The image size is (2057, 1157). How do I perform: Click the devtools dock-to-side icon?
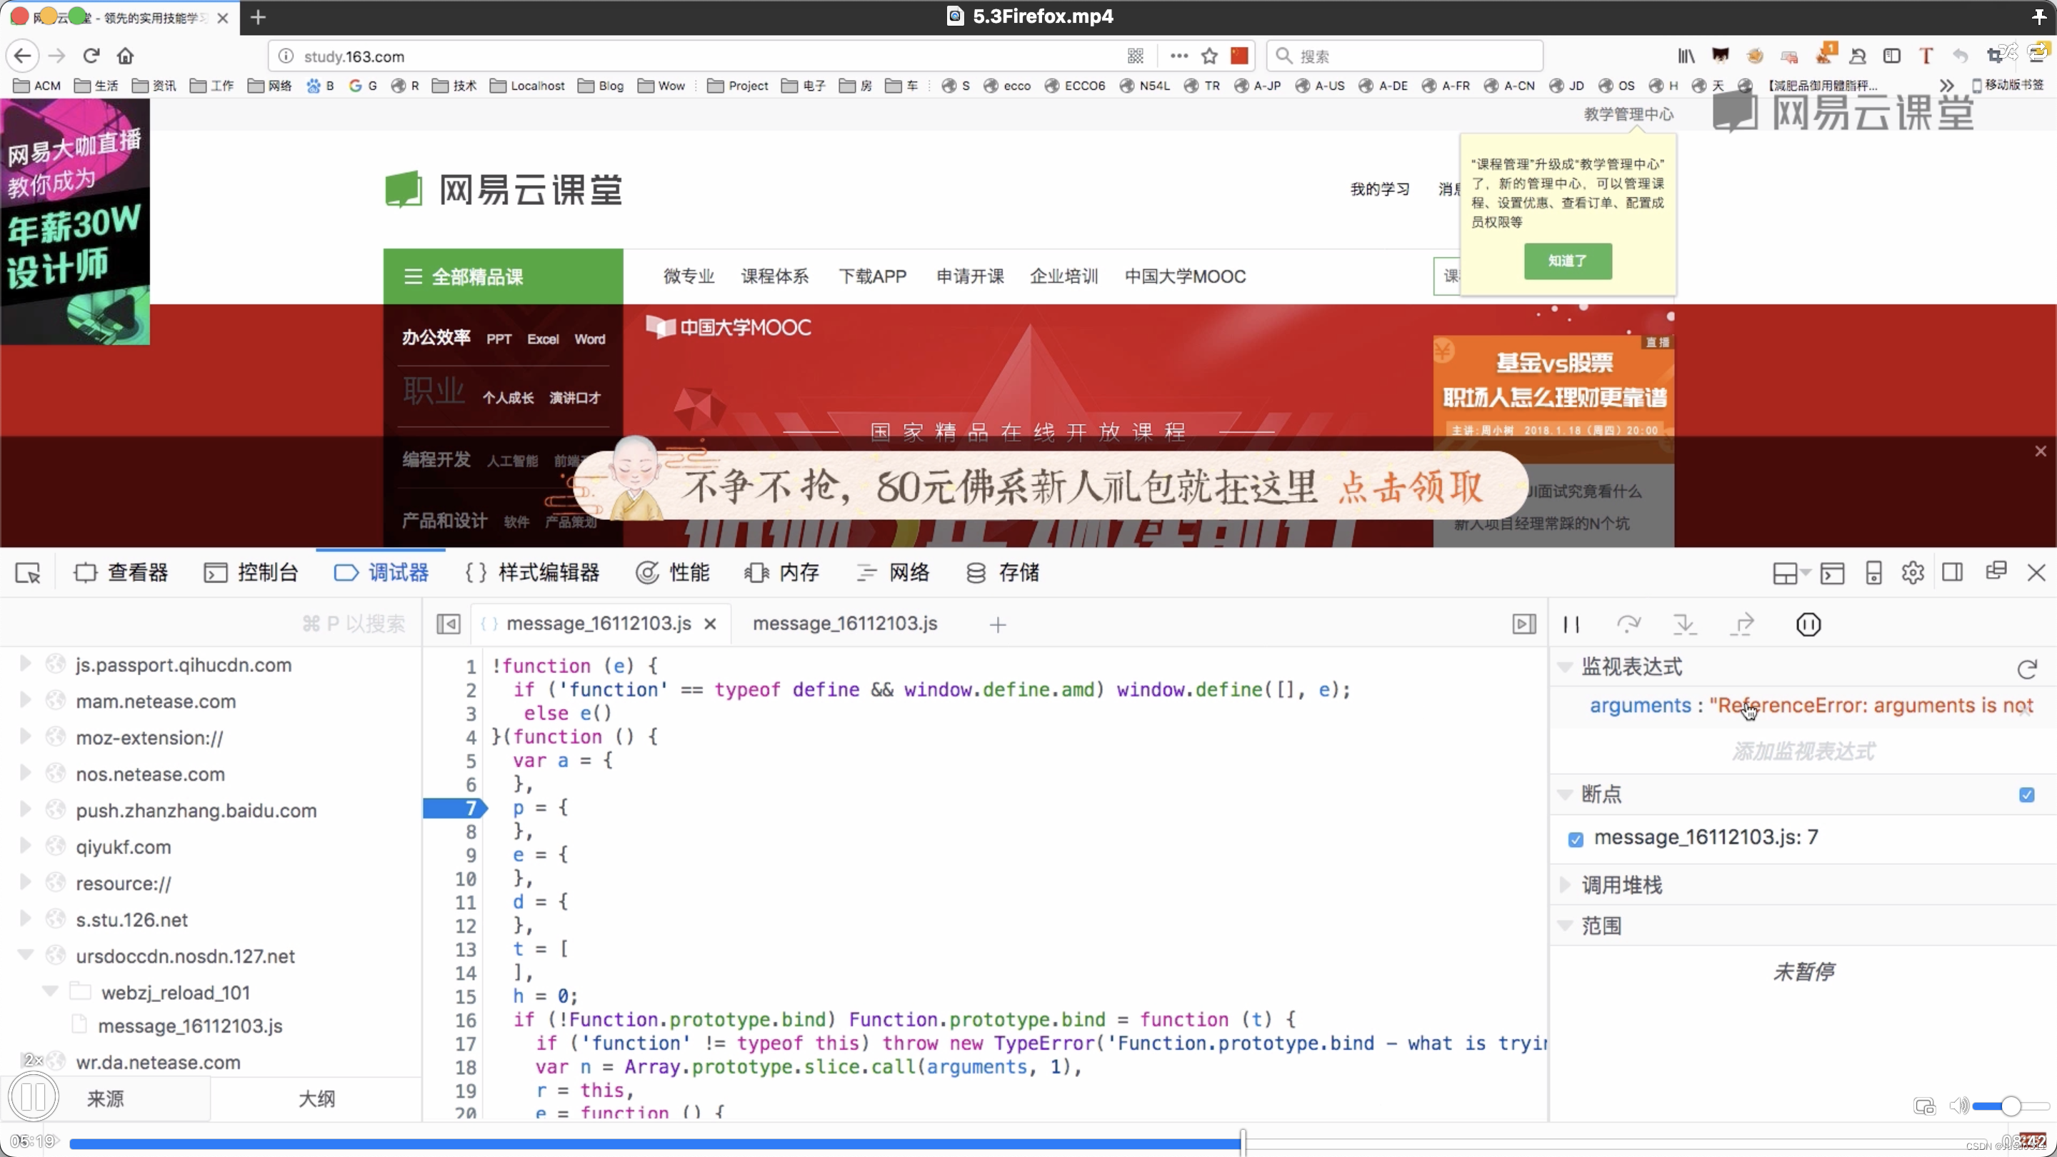(1953, 573)
